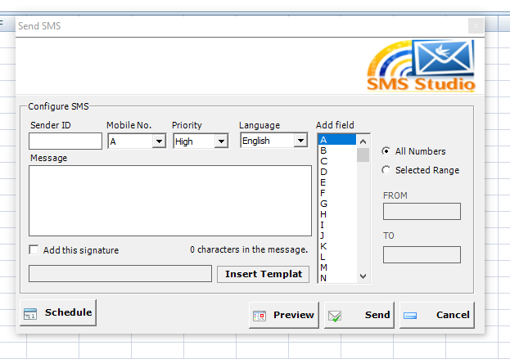Click the A value in Mobile No. box
This screenshot has height=359, width=510.
pyautogui.click(x=113, y=141)
